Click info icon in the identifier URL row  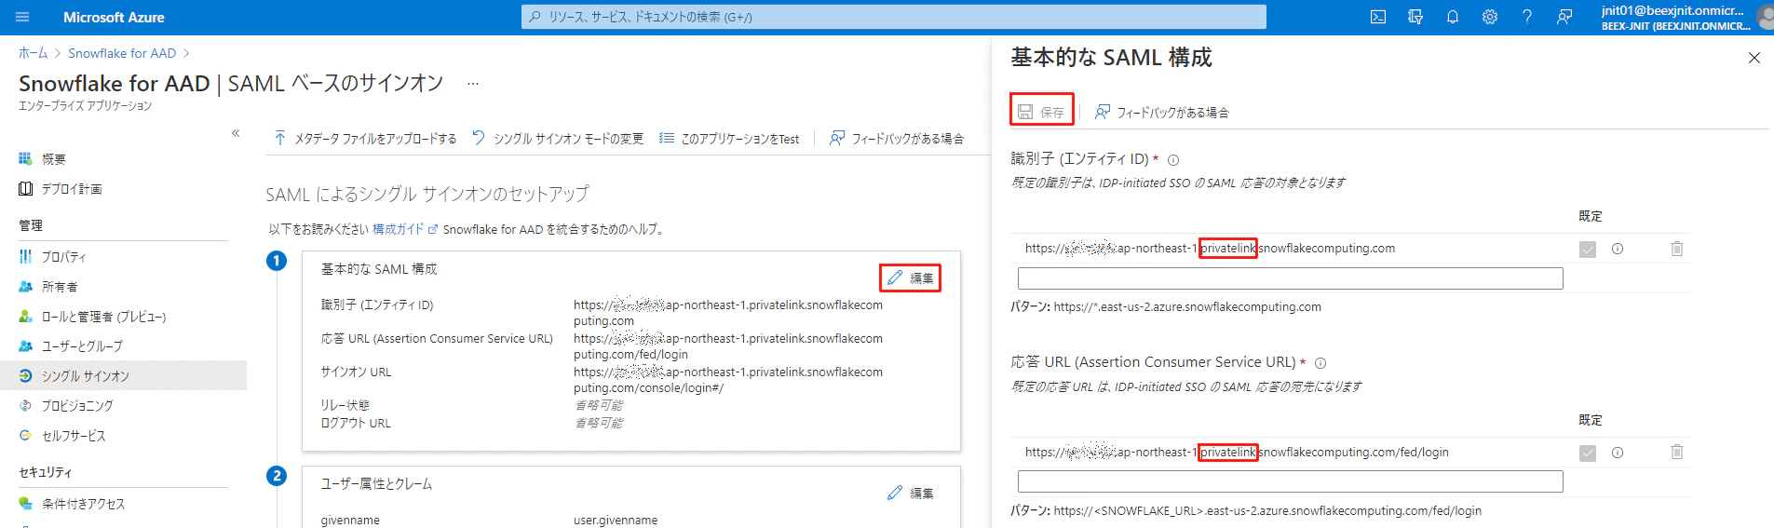(1618, 249)
